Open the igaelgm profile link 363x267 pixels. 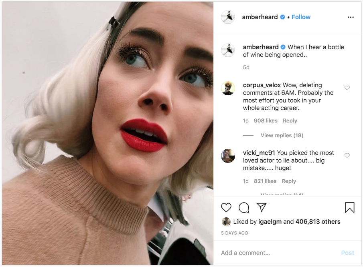(270, 222)
